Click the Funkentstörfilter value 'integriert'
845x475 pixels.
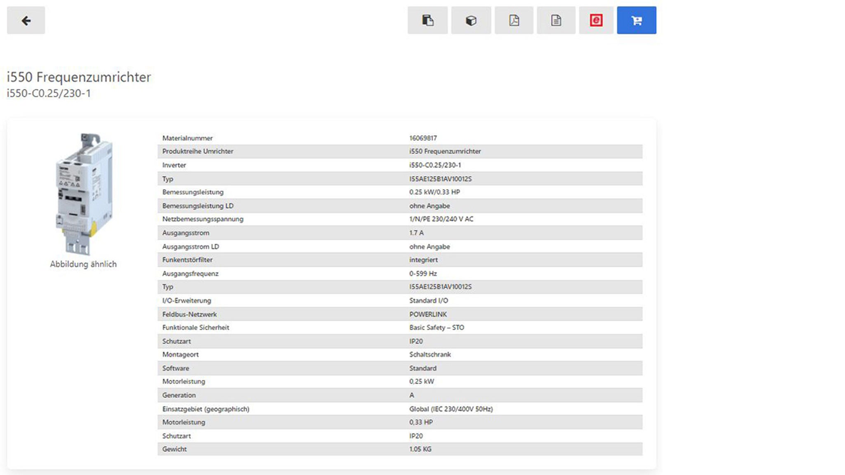point(423,260)
